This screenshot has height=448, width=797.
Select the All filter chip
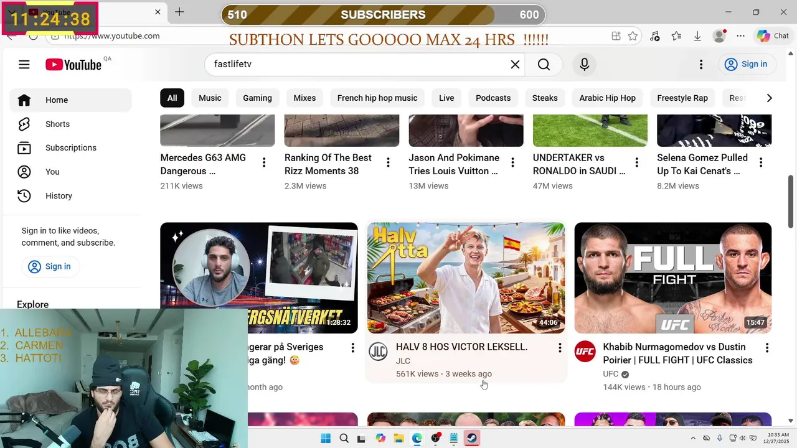pos(172,98)
